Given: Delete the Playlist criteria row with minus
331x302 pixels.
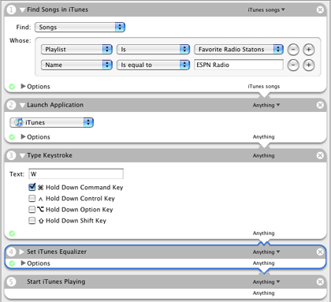Looking at the screenshot, I should (293, 50).
